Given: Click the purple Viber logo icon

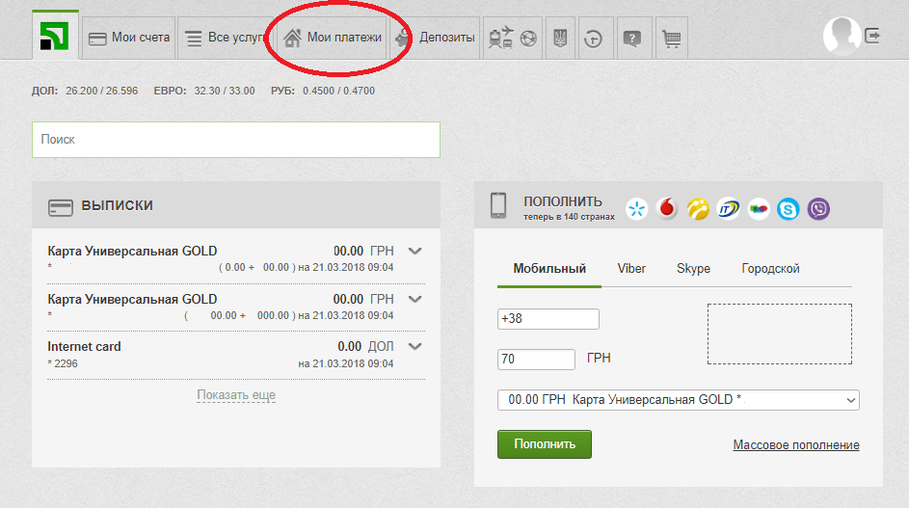Looking at the screenshot, I should 818,208.
